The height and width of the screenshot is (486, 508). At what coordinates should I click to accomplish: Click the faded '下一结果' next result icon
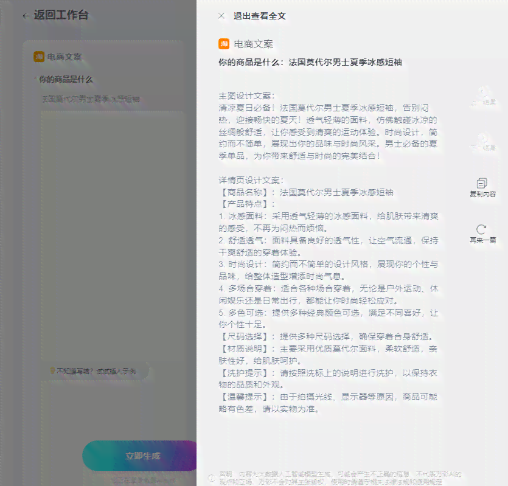[x=483, y=139]
